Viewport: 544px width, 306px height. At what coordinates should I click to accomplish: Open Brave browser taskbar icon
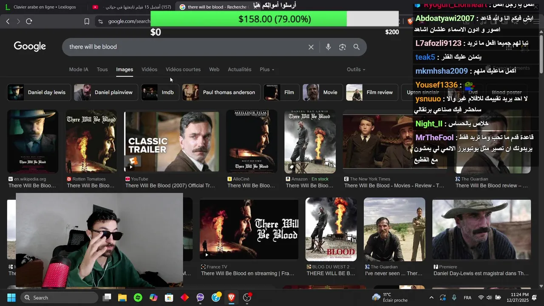(231, 297)
